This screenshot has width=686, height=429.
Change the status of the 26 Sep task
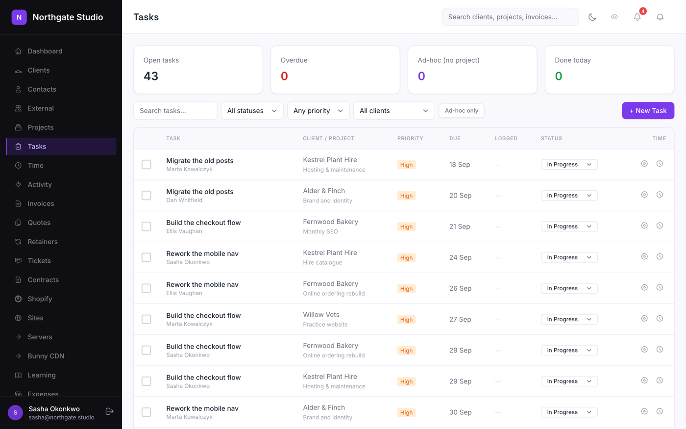569,288
